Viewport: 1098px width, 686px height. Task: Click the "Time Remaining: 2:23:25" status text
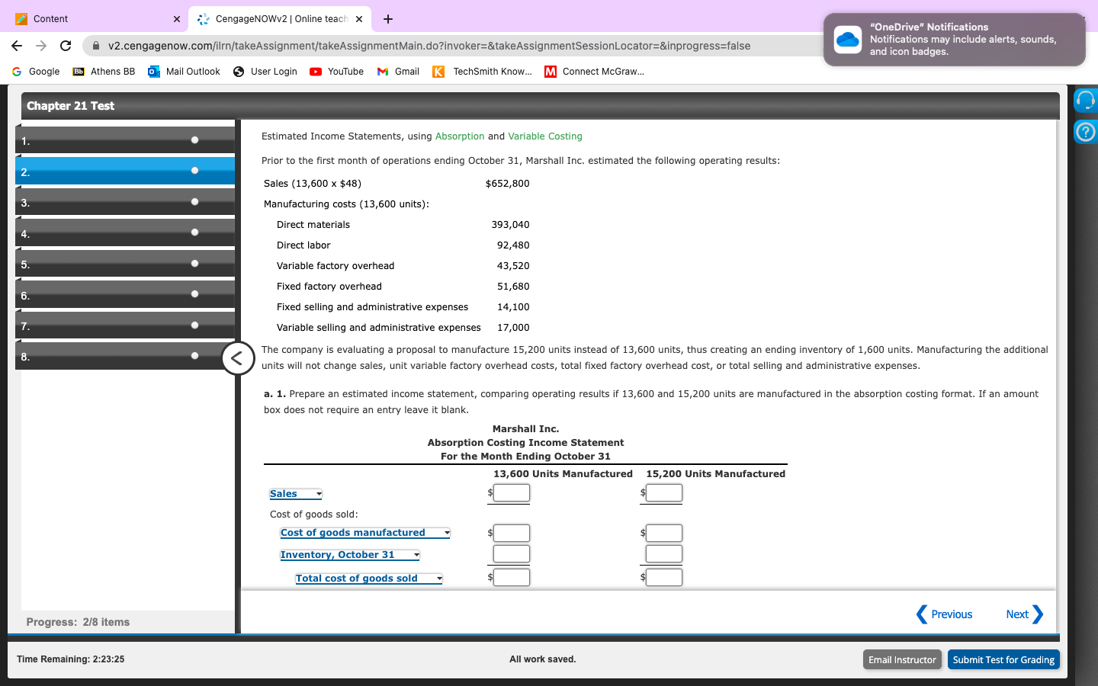point(70,659)
